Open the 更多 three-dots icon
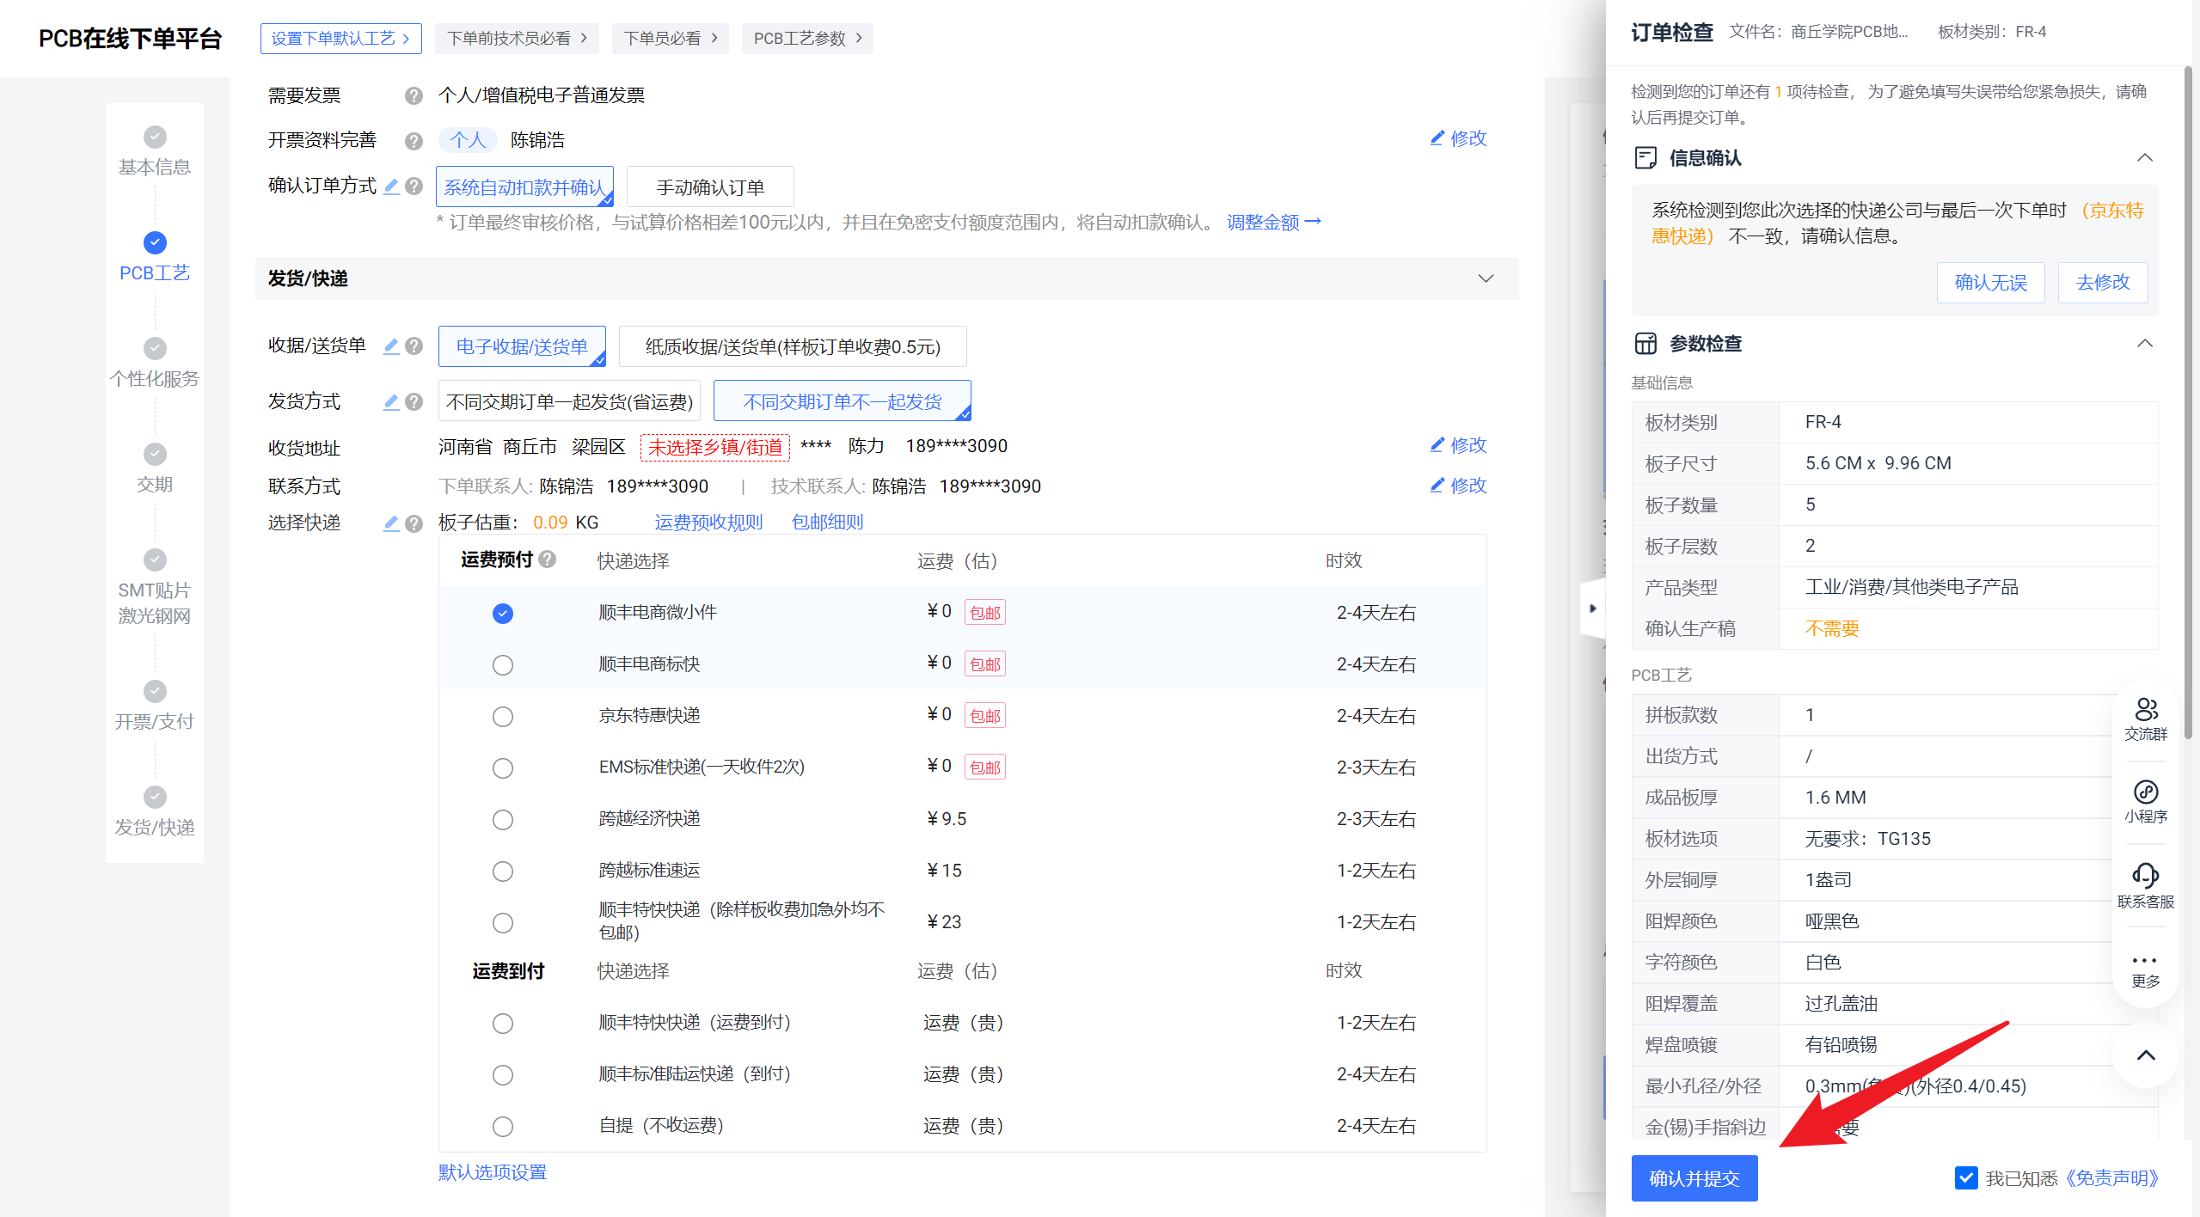The height and width of the screenshot is (1217, 2200). (x=2145, y=960)
